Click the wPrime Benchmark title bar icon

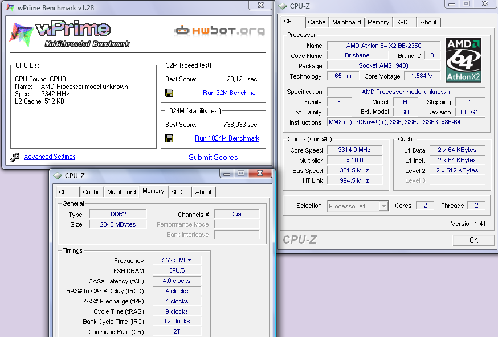pos(10,7)
